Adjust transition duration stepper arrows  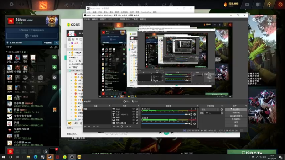coord(222,113)
